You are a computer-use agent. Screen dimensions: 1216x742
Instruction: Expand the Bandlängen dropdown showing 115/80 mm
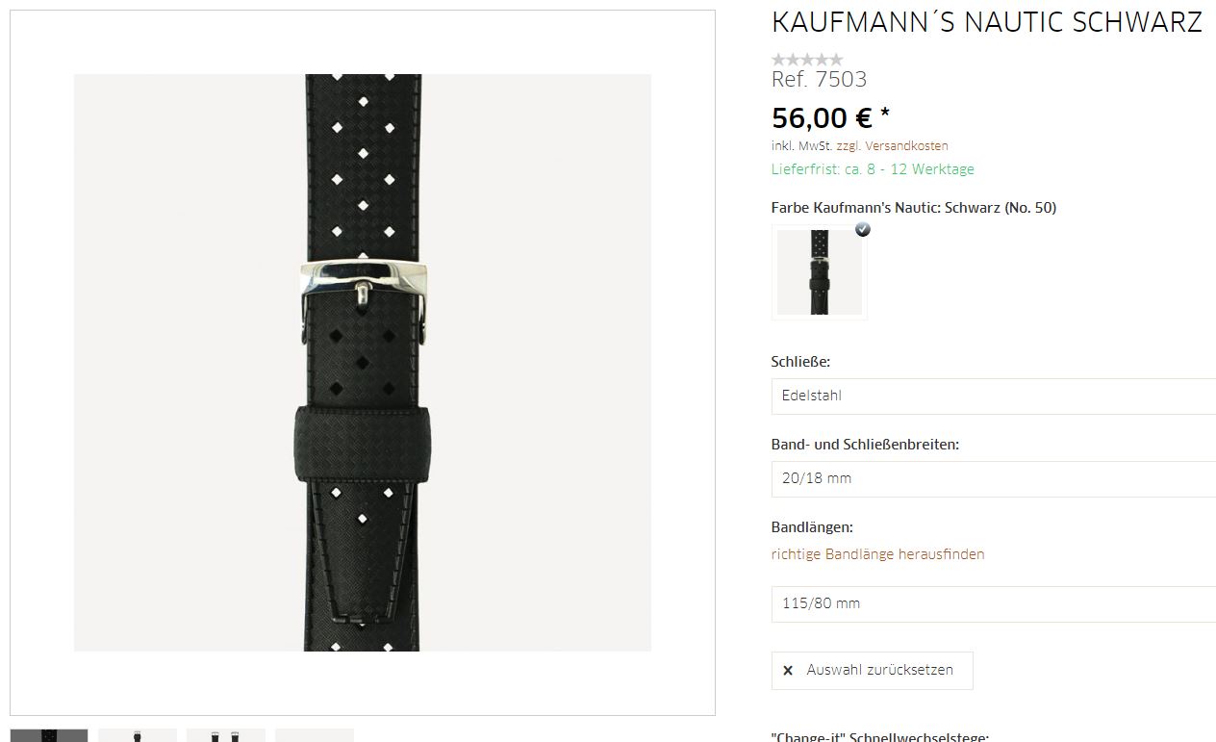coord(994,603)
